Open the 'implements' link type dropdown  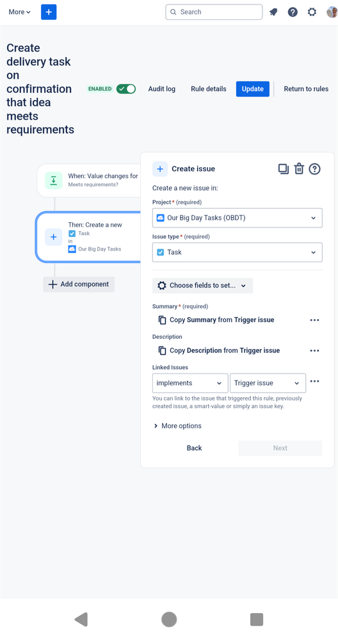tap(190, 383)
